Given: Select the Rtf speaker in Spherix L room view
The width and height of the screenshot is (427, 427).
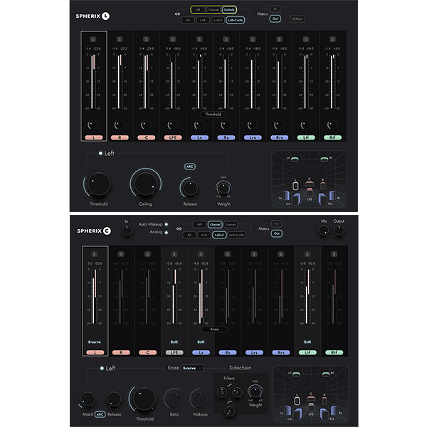Looking at the screenshot, I should click(324, 159).
